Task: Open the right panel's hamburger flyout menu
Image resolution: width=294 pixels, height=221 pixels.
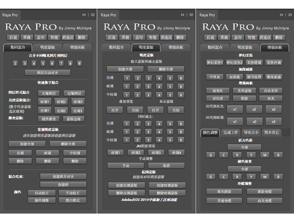Action: tap(290, 15)
